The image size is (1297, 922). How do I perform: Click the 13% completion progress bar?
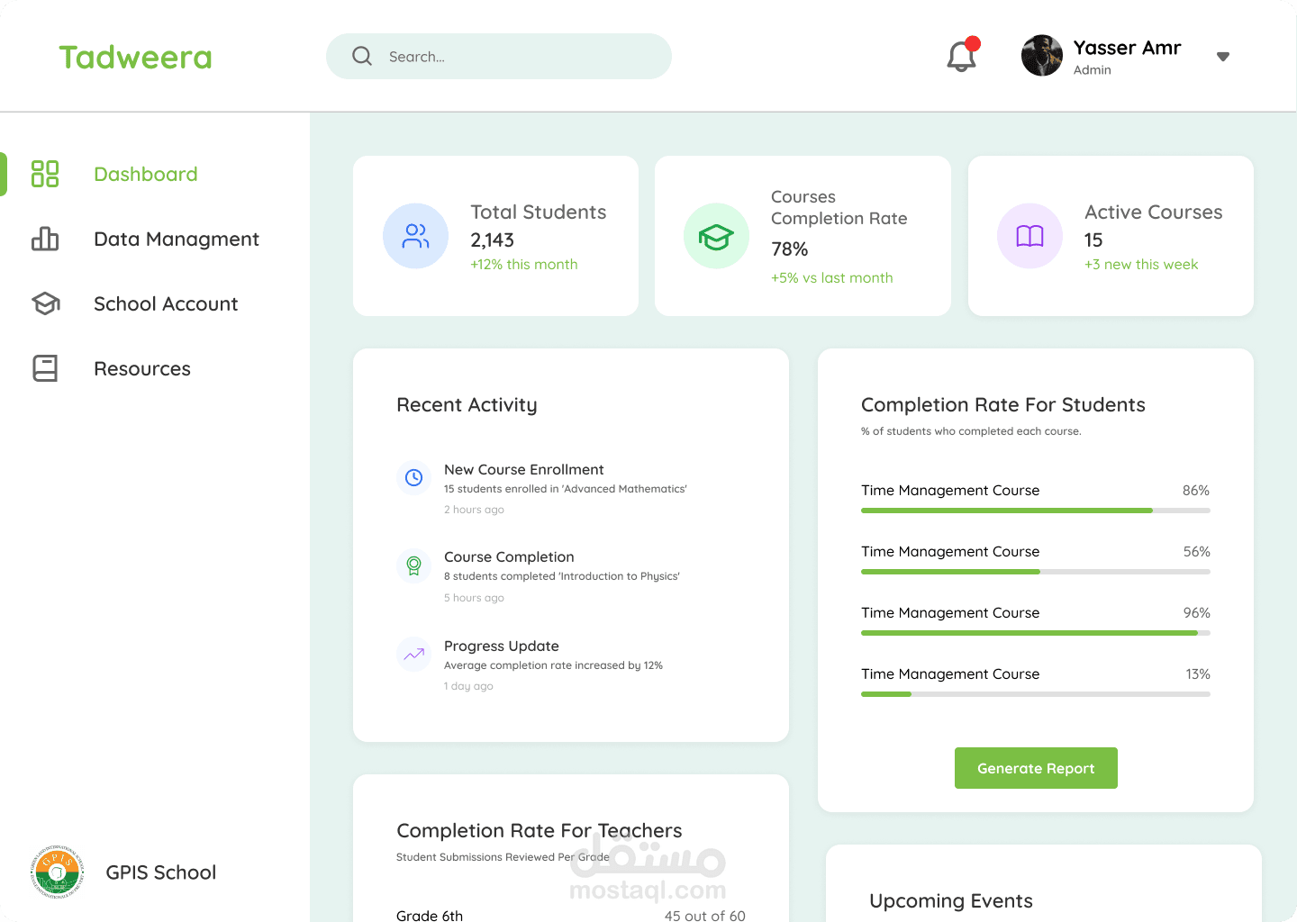point(1036,694)
